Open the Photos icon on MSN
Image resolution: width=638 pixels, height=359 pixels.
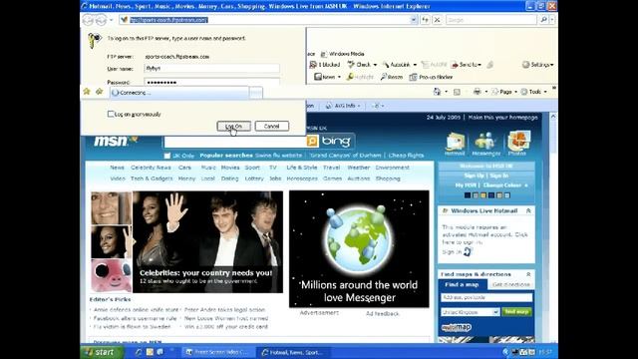[x=518, y=141]
